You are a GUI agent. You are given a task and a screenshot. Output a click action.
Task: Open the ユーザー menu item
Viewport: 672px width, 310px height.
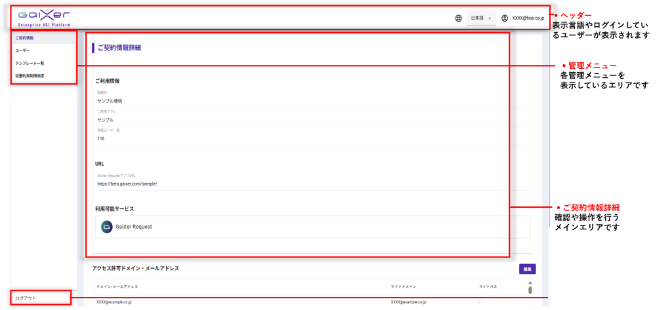tap(23, 50)
